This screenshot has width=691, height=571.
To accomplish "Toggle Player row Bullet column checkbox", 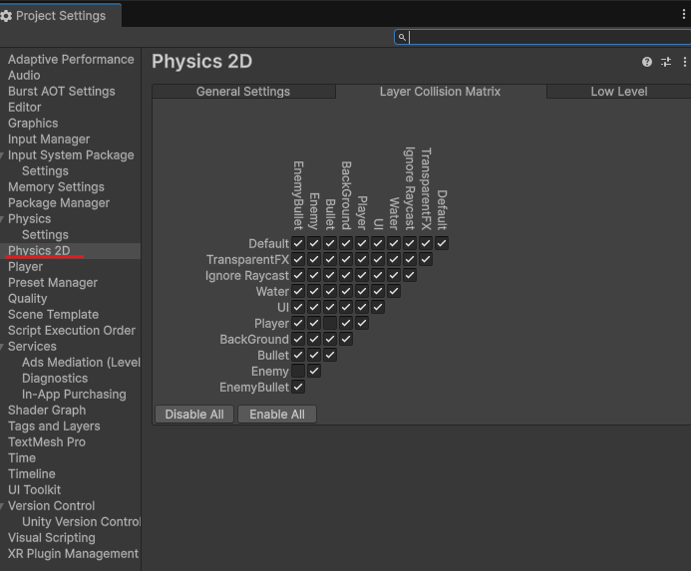I will coord(330,324).
